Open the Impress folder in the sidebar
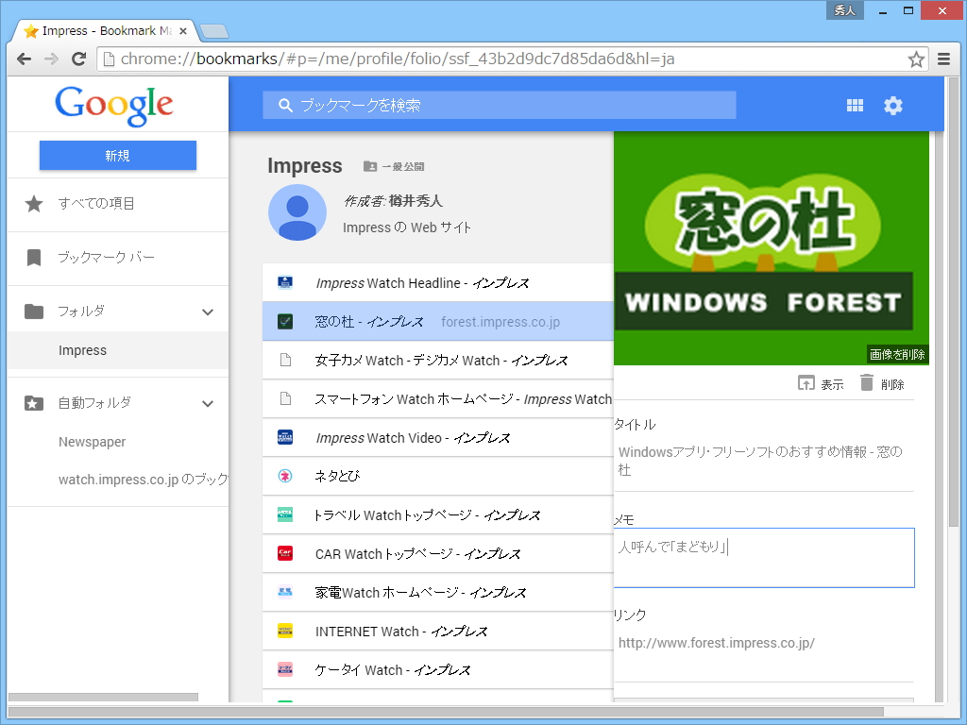This screenshot has width=967, height=725. coord(82,350)
